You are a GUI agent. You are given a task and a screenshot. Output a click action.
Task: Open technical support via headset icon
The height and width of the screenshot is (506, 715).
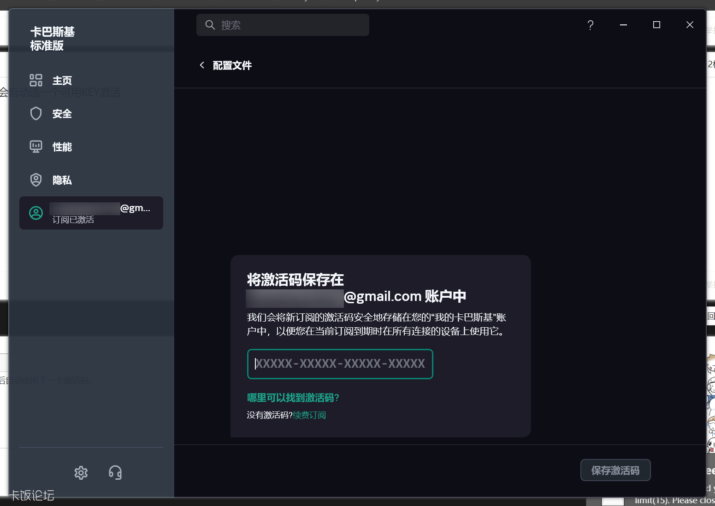point(115,472)
